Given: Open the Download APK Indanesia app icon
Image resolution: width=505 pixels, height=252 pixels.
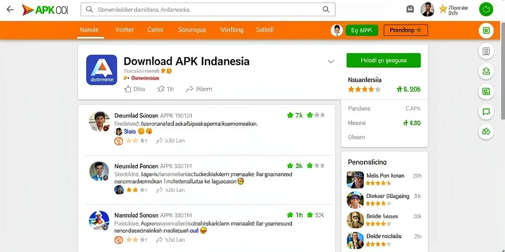Looking at the screenshot, I should (102, 70).
